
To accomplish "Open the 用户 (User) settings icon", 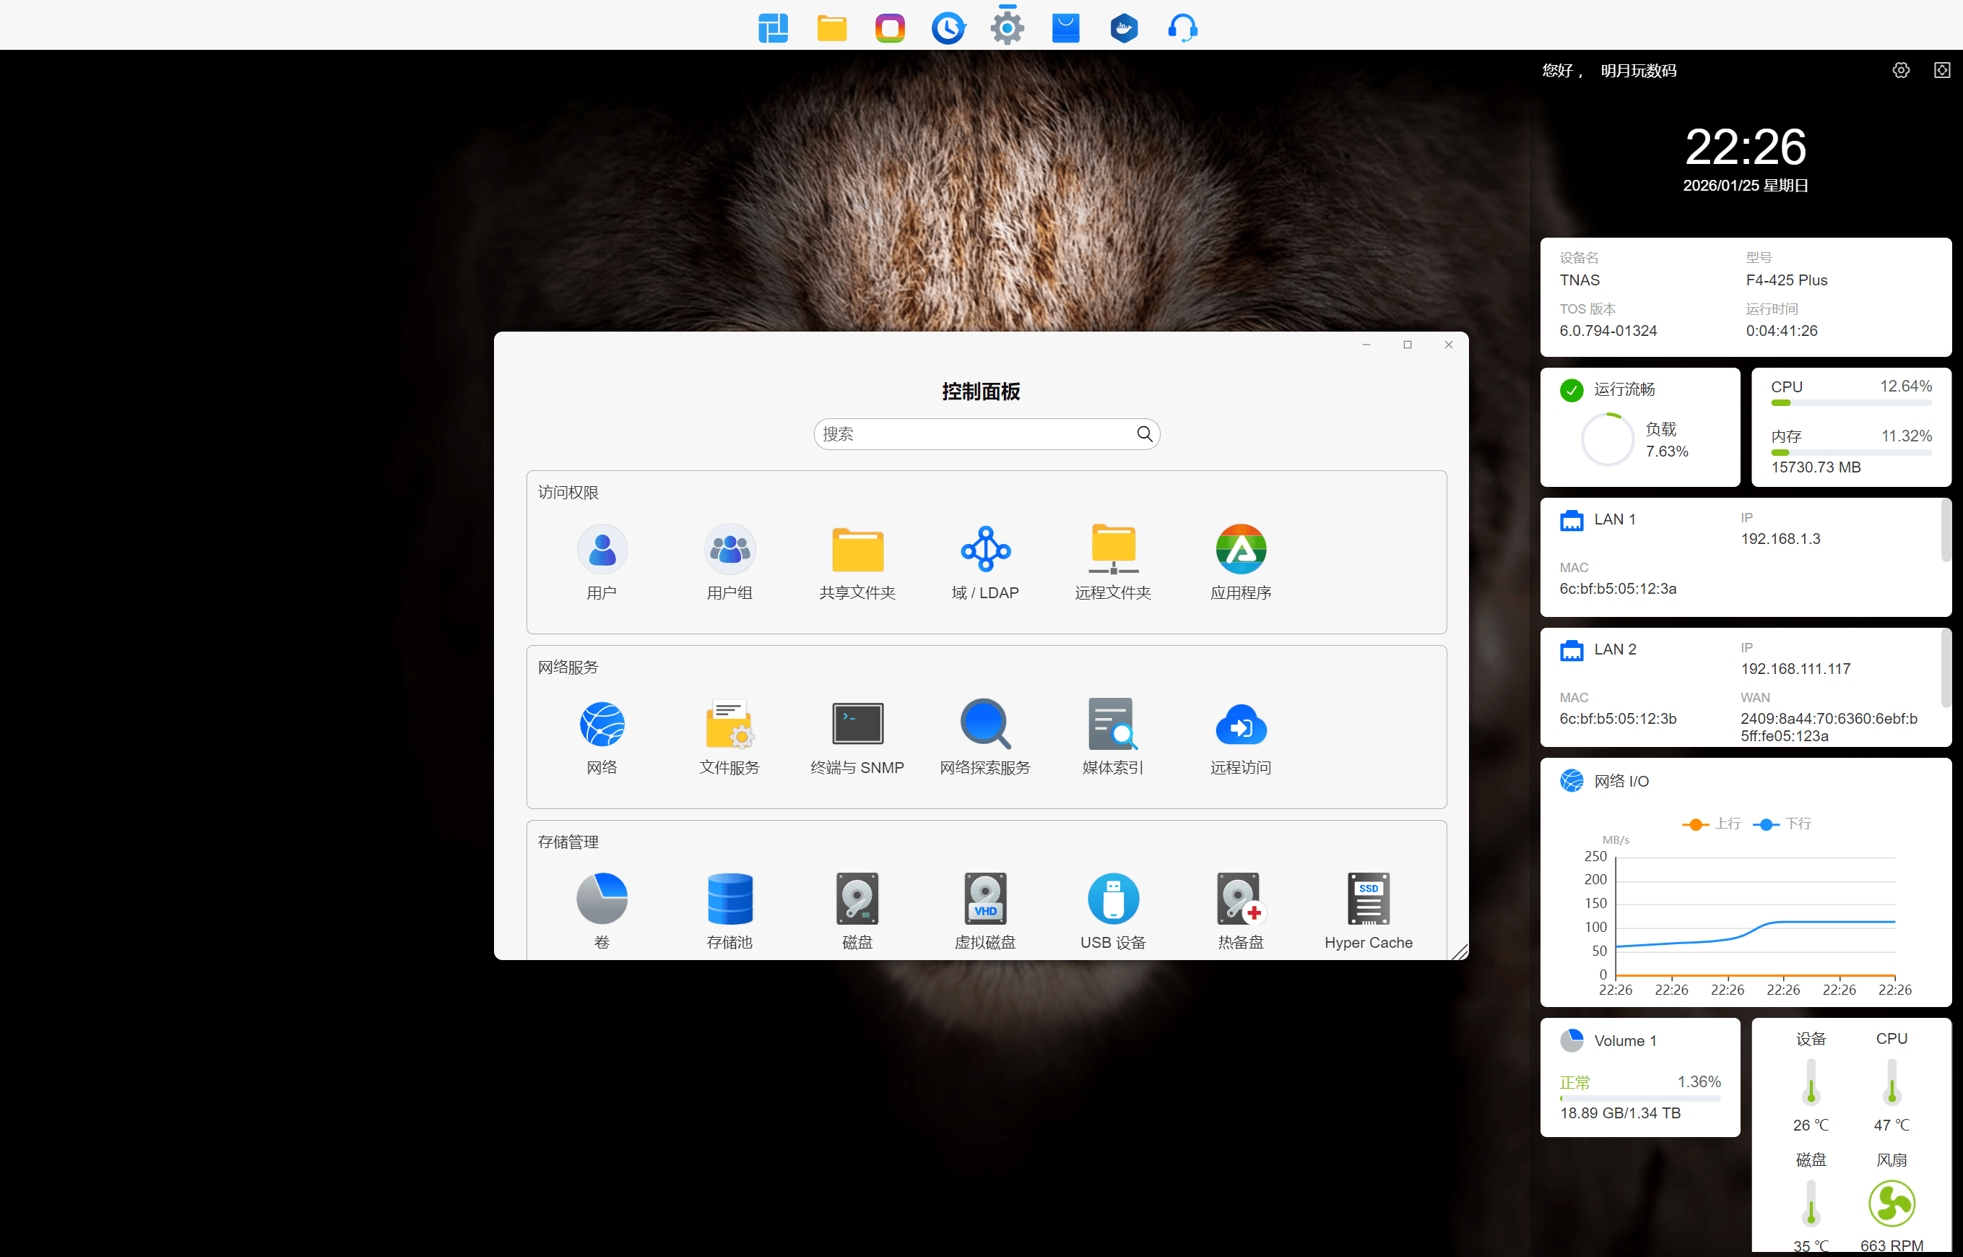I will point(602,549).
